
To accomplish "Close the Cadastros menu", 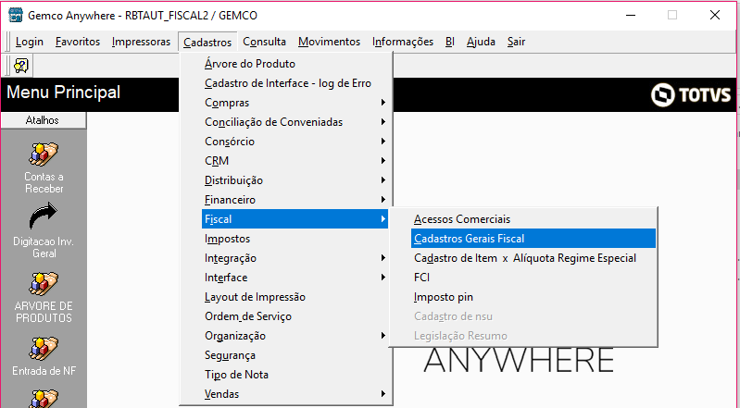I will pyautogui.click(x=207, y=42).
